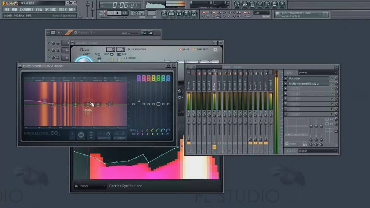Click the save floppy disk icon
Image resolution: width=370 pixels, height=208 pixels.
(x=245, y=4)
